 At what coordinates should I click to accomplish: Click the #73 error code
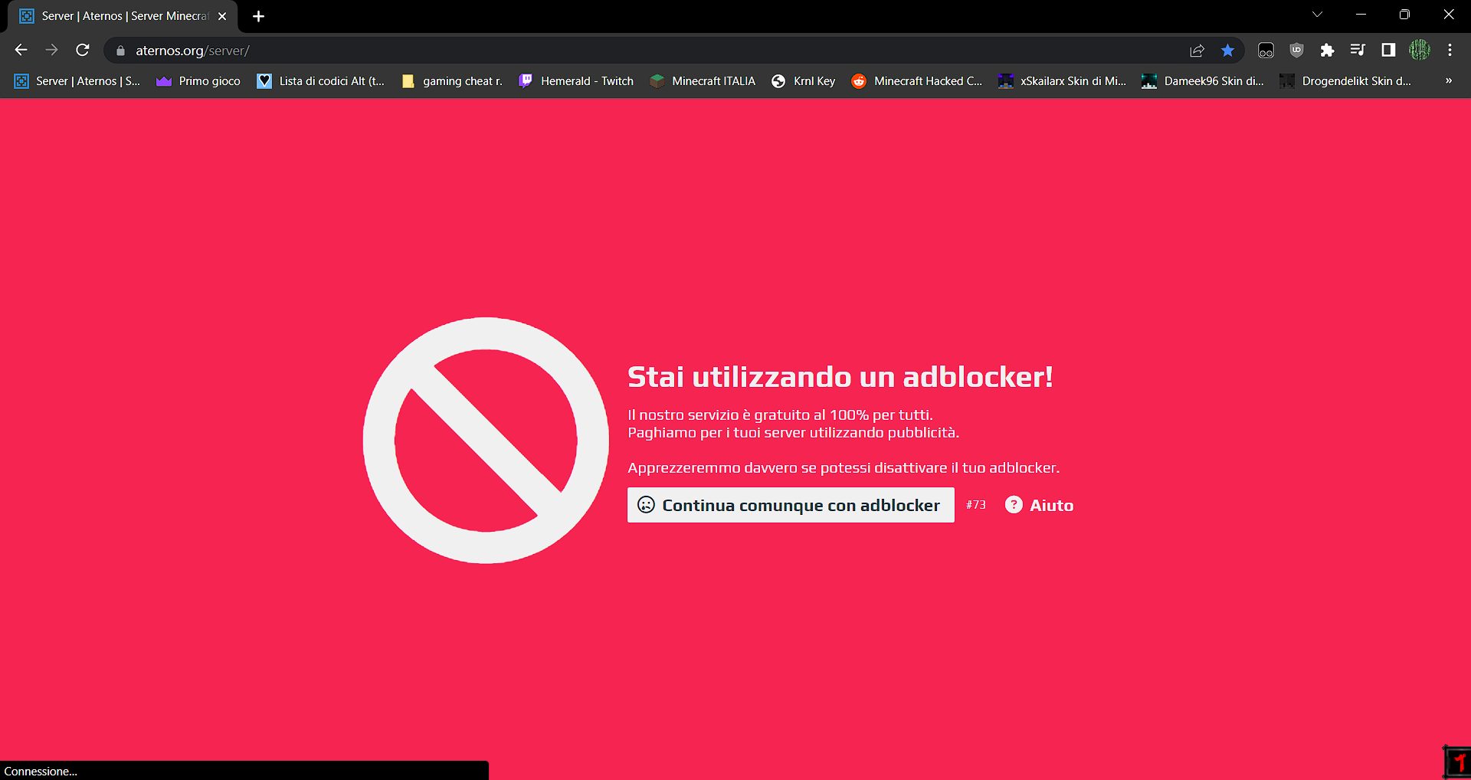pyautogui.click(x=975, y=505)
